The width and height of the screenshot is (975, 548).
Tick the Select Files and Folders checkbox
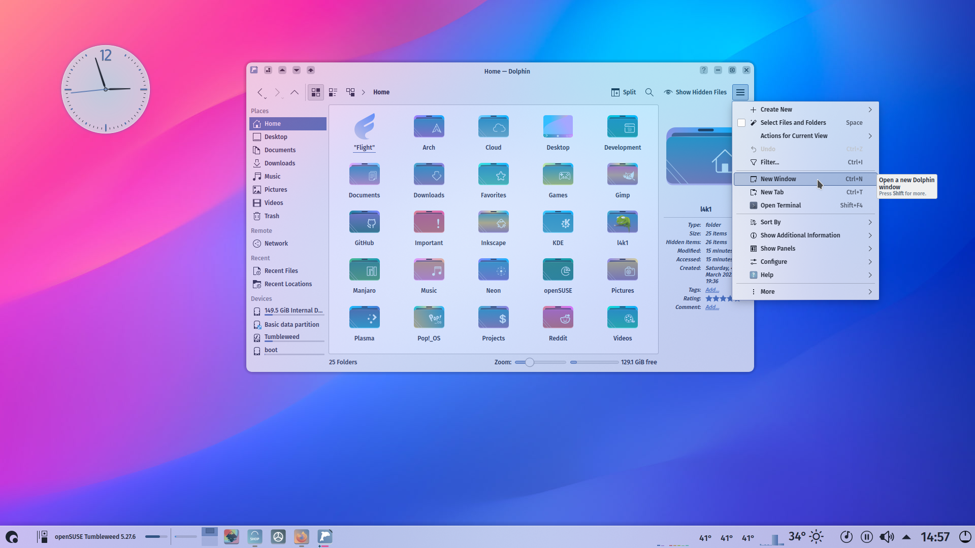click(741, 123)
